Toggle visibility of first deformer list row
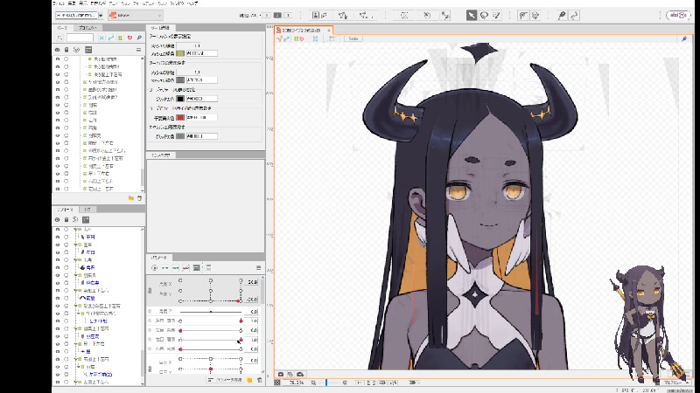Screen dimensions: 700x393 (58, 229)
